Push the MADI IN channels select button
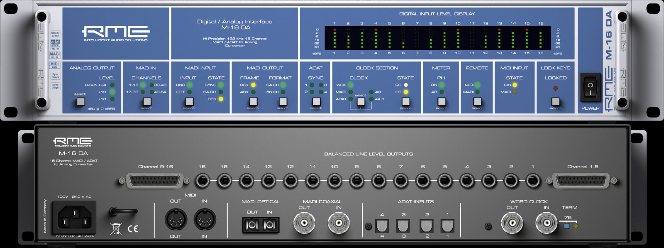The image size is (664, 248). (147, 101)
